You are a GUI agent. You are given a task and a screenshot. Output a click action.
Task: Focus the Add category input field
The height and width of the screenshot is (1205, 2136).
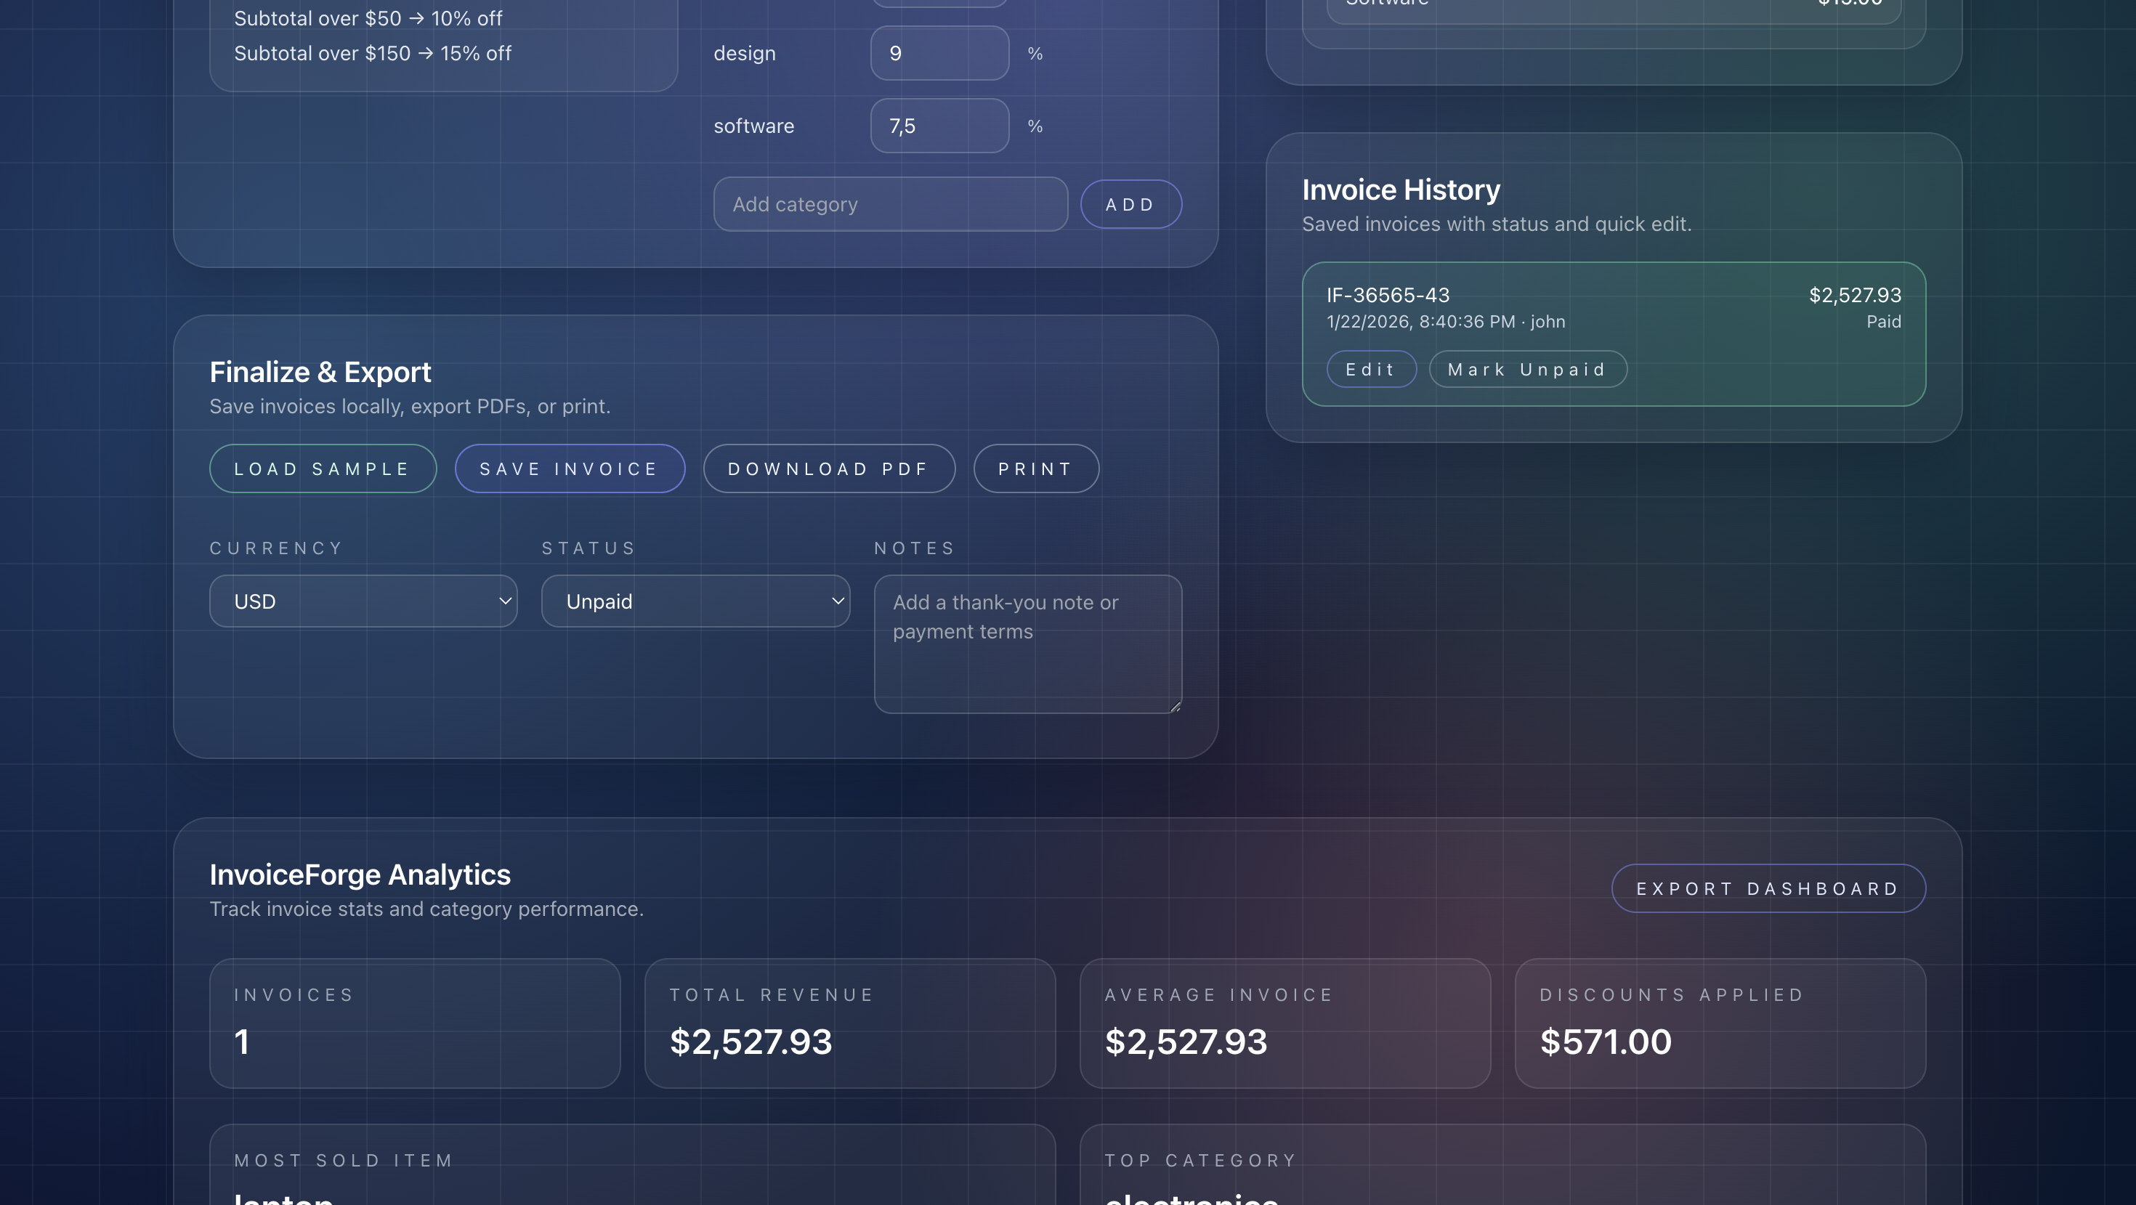[890, 205]
